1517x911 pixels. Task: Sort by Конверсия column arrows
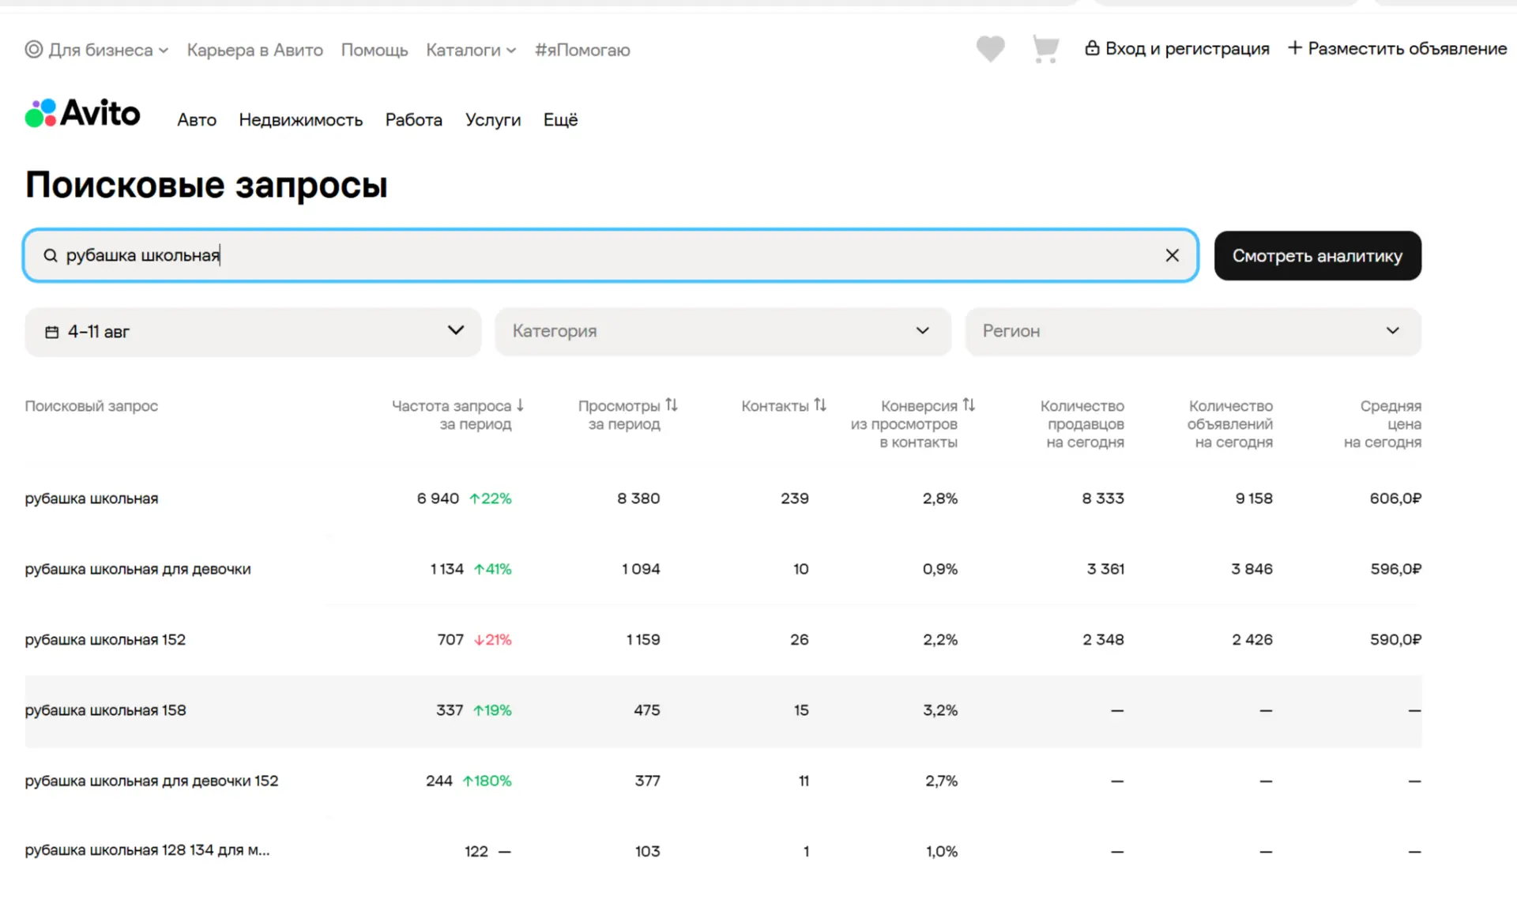click(x=969, y=405)
